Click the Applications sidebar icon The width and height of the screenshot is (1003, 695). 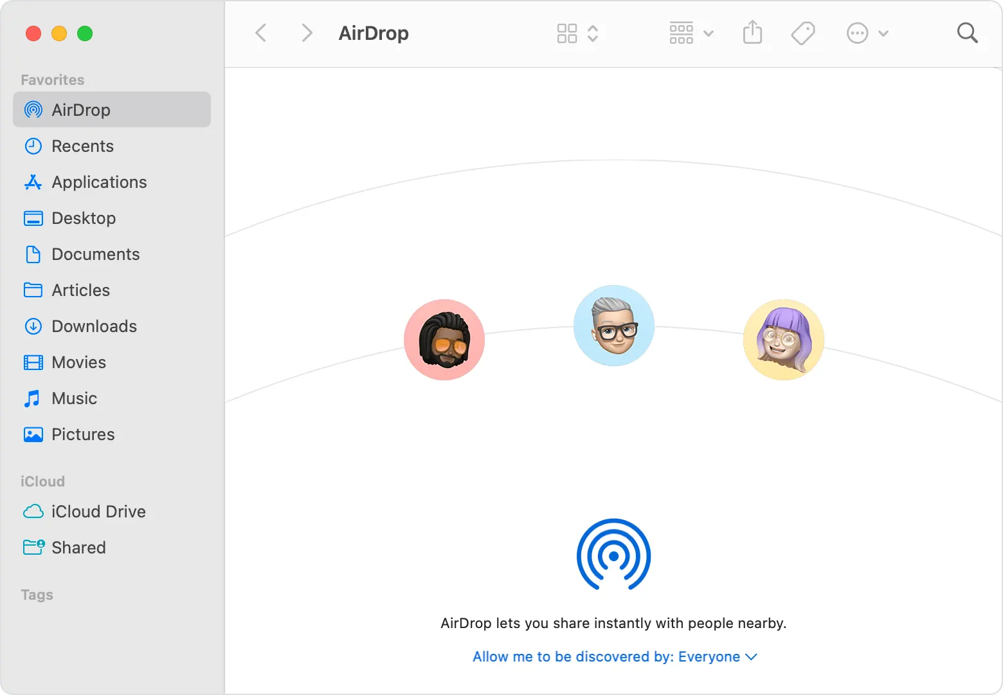pos(33,182)
